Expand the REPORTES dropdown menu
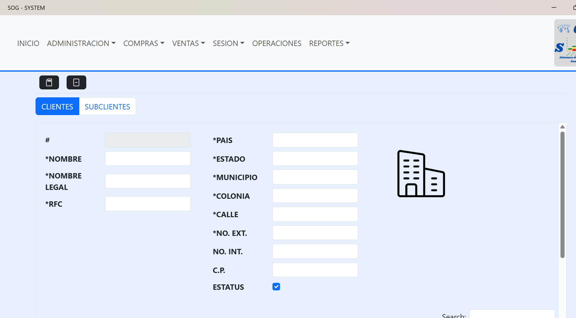Image resolution: width=576 pixels, height=318 pixels. tap(329, 43)
